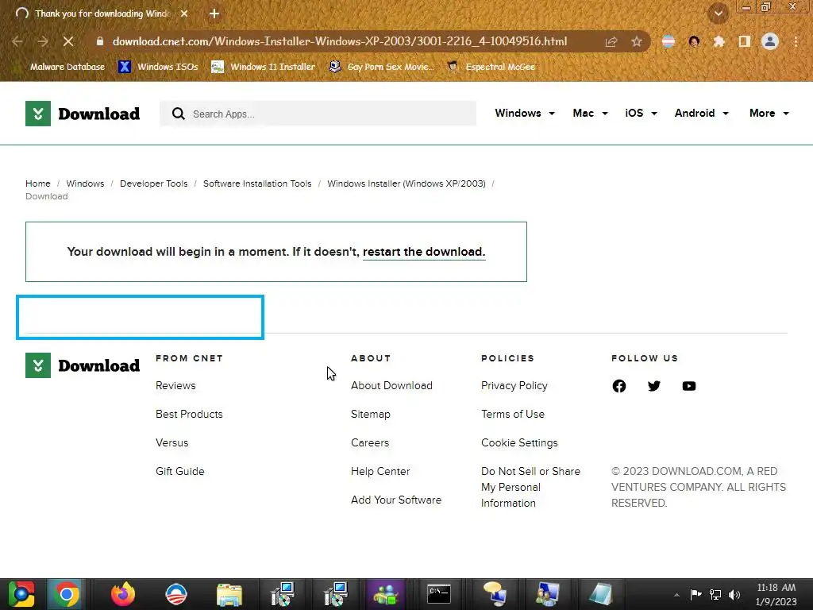Stop loading the page
This screenshot has width=813, height=610.
coord(68,41)
